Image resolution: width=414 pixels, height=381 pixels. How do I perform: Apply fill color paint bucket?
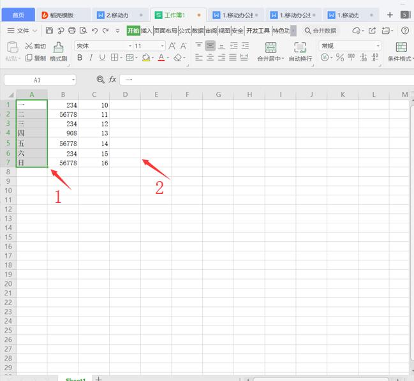point(145,57)
